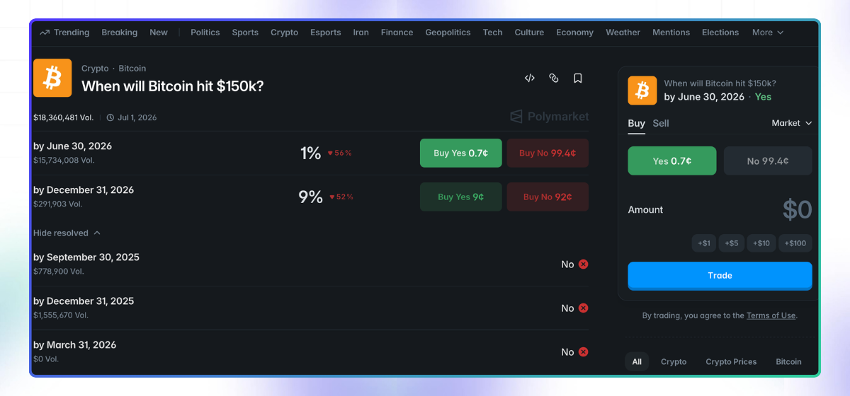Switch to the Buy tab

point(636,123)
